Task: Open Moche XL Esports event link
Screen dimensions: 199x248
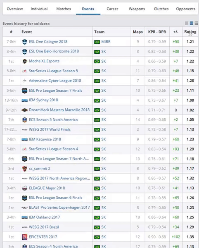Action: tap(44, 61)
